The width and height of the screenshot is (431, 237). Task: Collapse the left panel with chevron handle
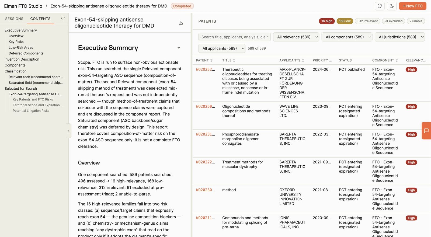coord(69,131)
